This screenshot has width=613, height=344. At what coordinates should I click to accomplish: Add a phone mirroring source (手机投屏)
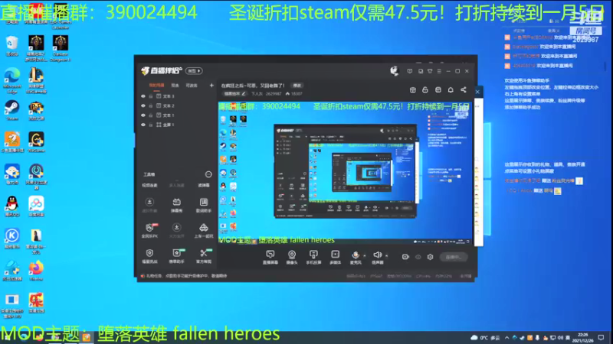[x=313, y=258]
